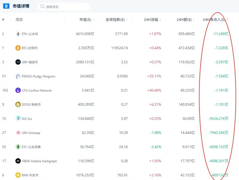Click BNB market cap 1076.253亿

click(85, 175)
